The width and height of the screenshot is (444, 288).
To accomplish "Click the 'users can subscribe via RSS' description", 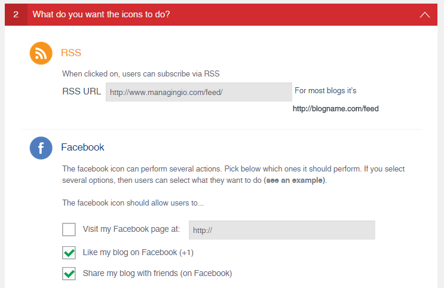I will [141, 74].
